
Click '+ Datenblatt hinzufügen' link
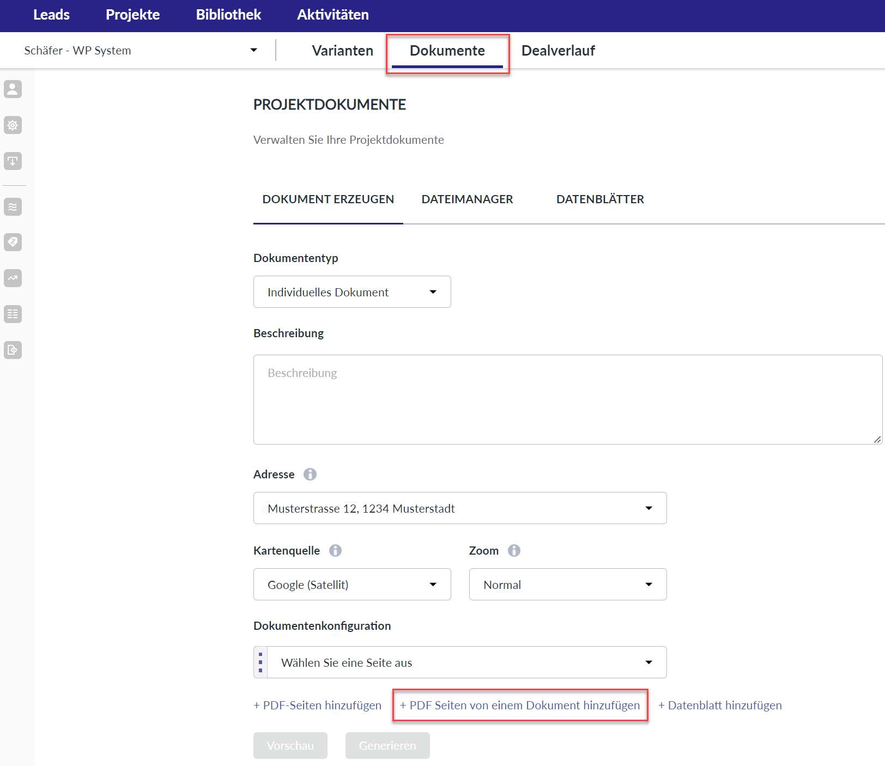click(x=720, y=706)
